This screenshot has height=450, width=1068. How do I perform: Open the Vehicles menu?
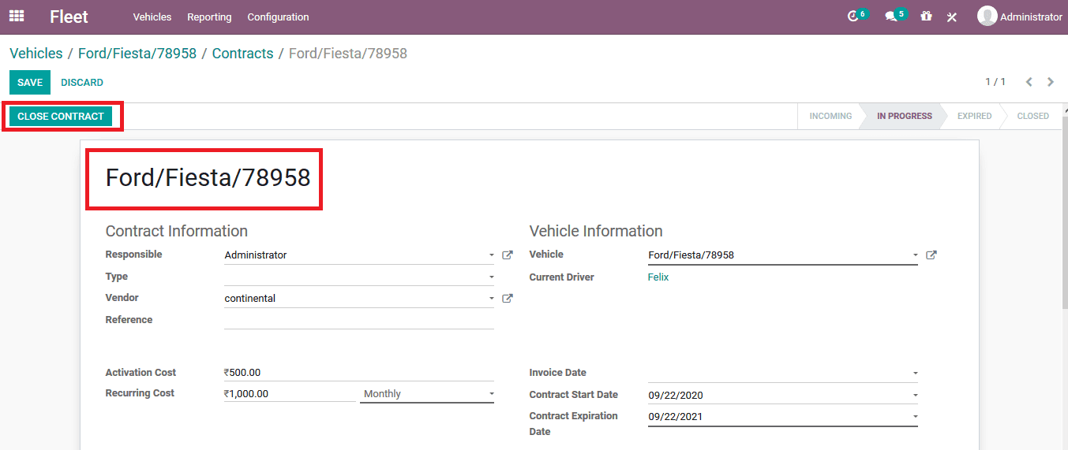pos(152,17)
